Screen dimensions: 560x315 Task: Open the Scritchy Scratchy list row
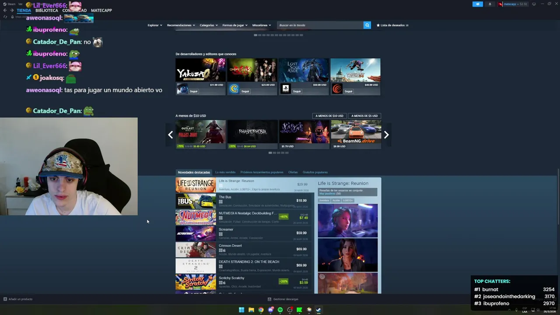tap(245, 282)
